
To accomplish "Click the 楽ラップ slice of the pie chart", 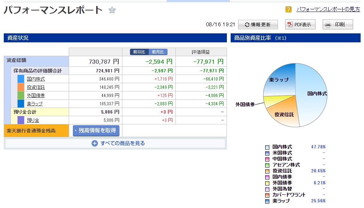I will click(279, 80).
